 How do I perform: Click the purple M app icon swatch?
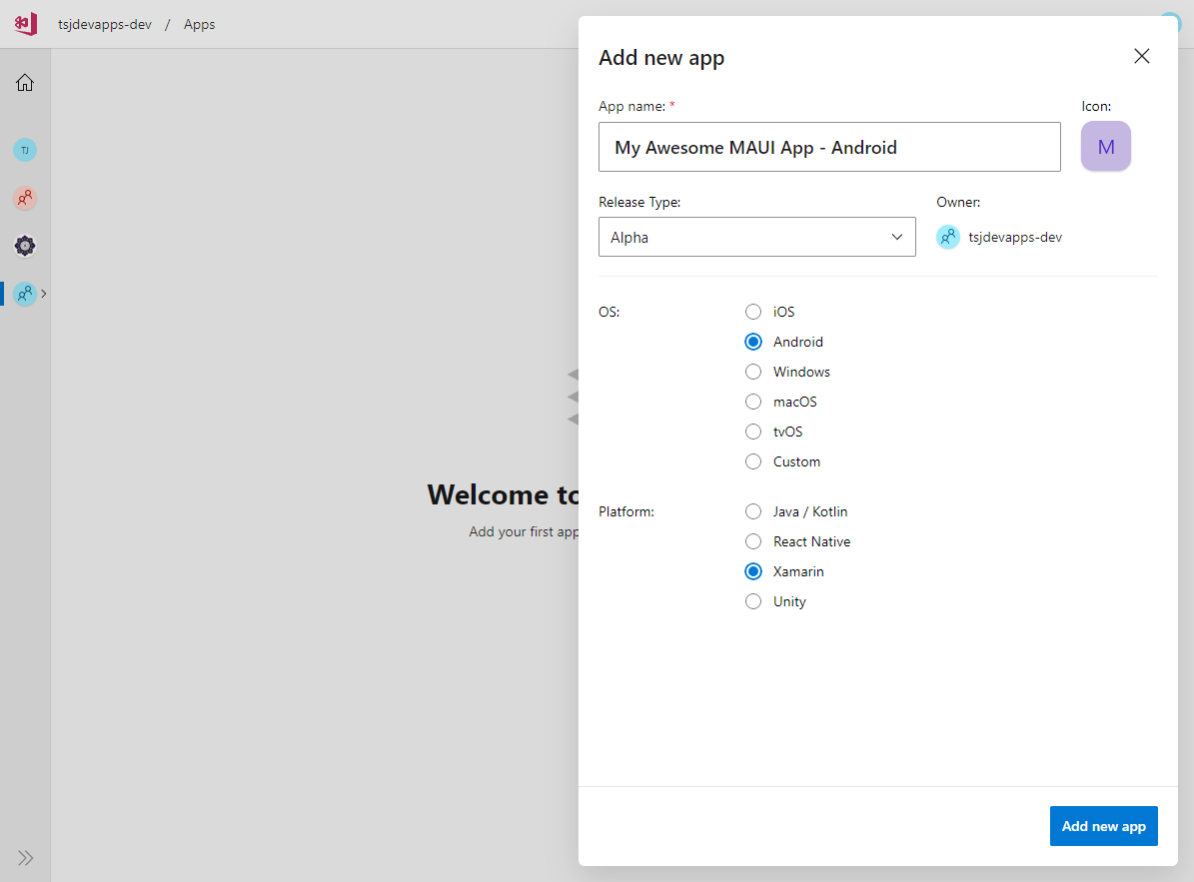pyautogui.click(x=1105, y=147)
